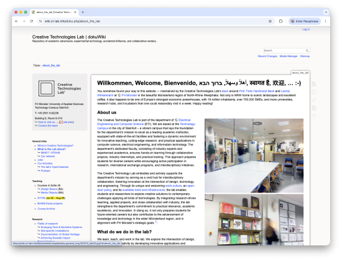Click the search magnifier icon

coord(307,50)
